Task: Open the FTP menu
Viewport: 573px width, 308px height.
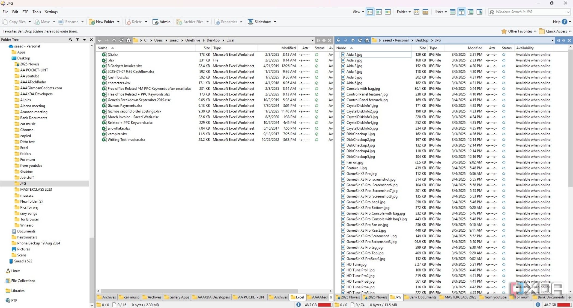Action: point(25,12)
